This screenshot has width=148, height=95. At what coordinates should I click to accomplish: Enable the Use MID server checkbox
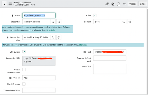24,84
